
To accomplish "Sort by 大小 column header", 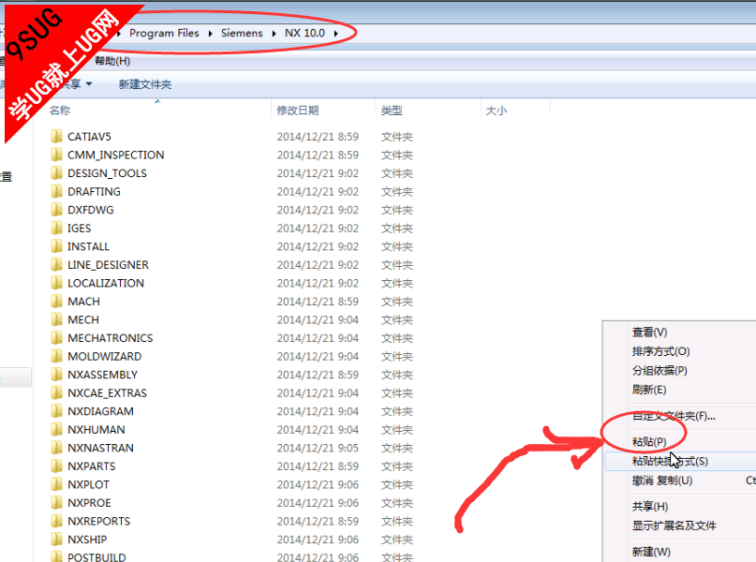I will click(x=497, y=111).
